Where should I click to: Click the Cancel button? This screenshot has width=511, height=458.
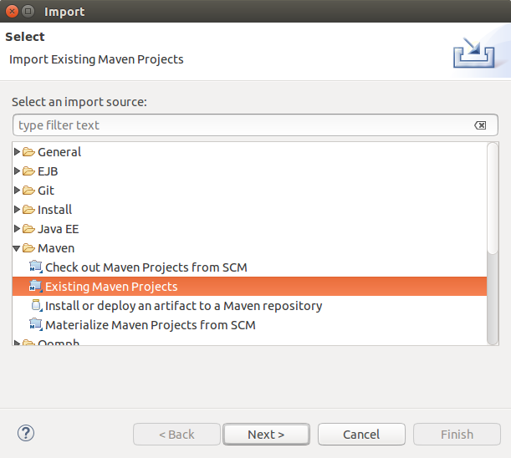pos(361,435)
